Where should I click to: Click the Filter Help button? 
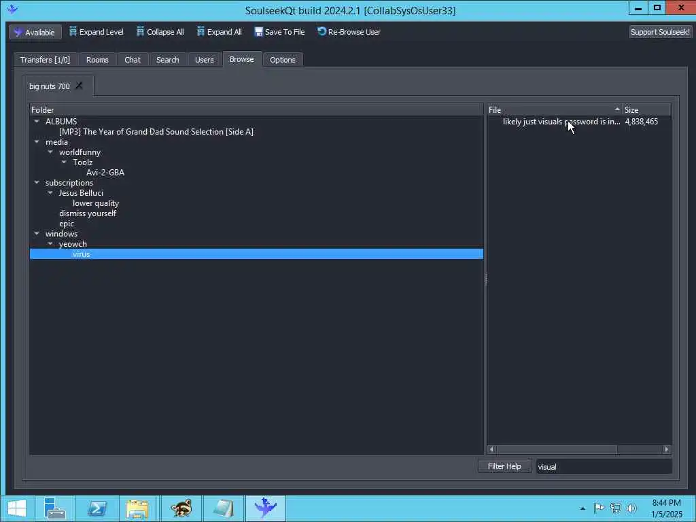click(504, 466)
